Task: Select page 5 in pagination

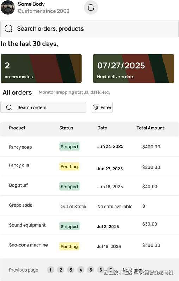Action: click(91, 270)
